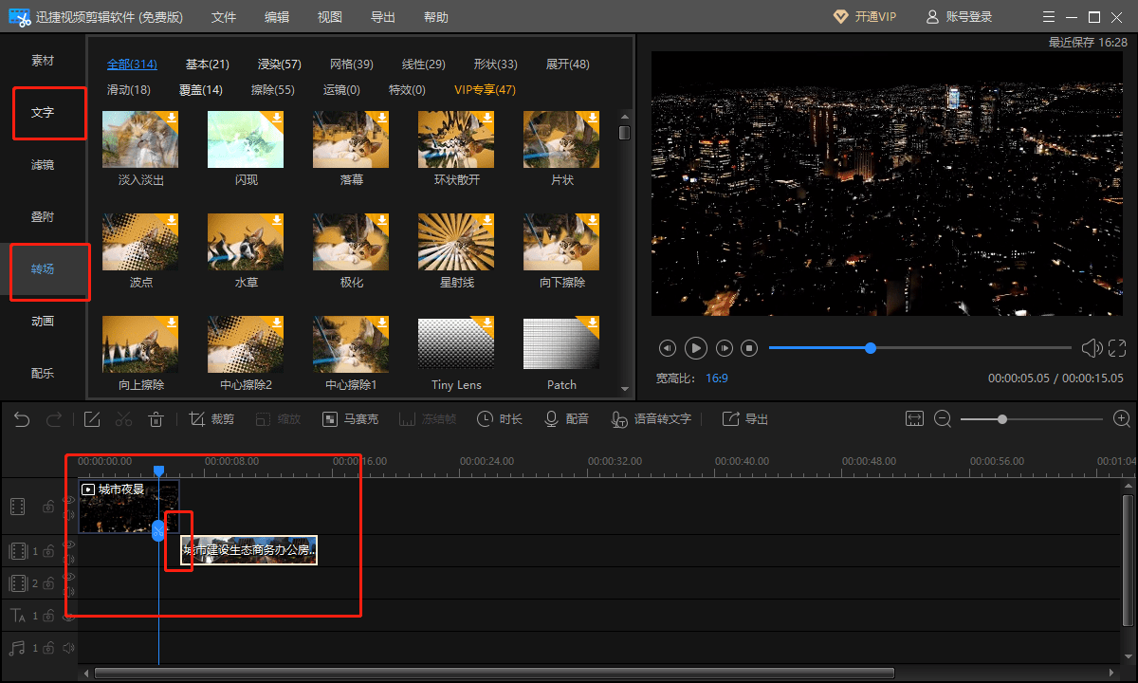Click 账号登录 to sign in
The height and width of the screenshot is (683, 1138).
pos(960,17)
